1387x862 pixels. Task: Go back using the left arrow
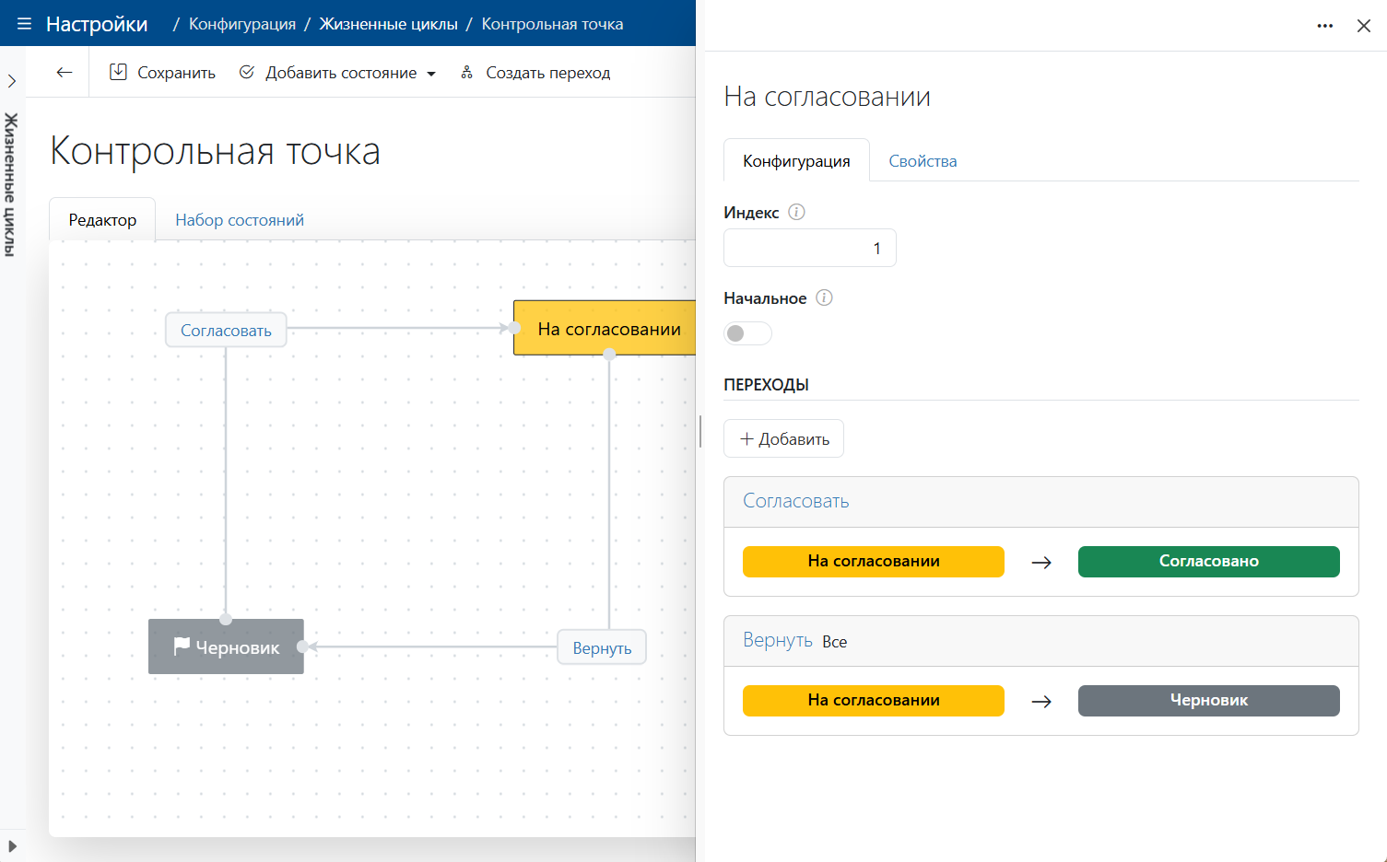[x=65, y=73]
